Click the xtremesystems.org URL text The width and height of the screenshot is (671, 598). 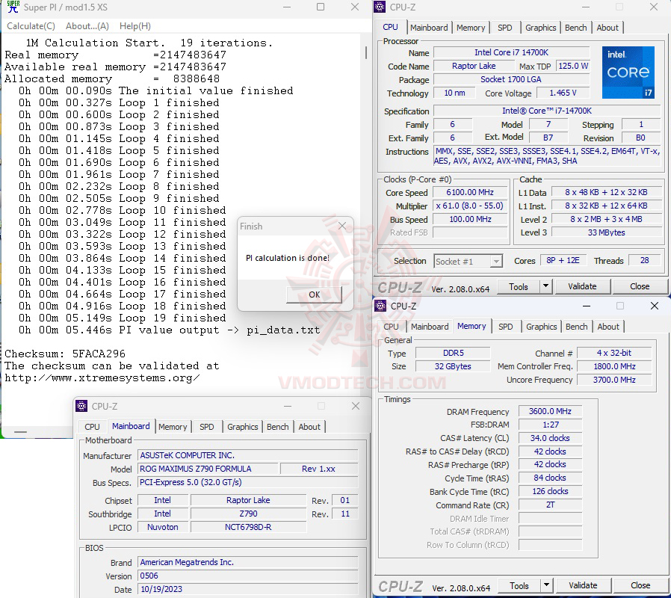[102, 378]
